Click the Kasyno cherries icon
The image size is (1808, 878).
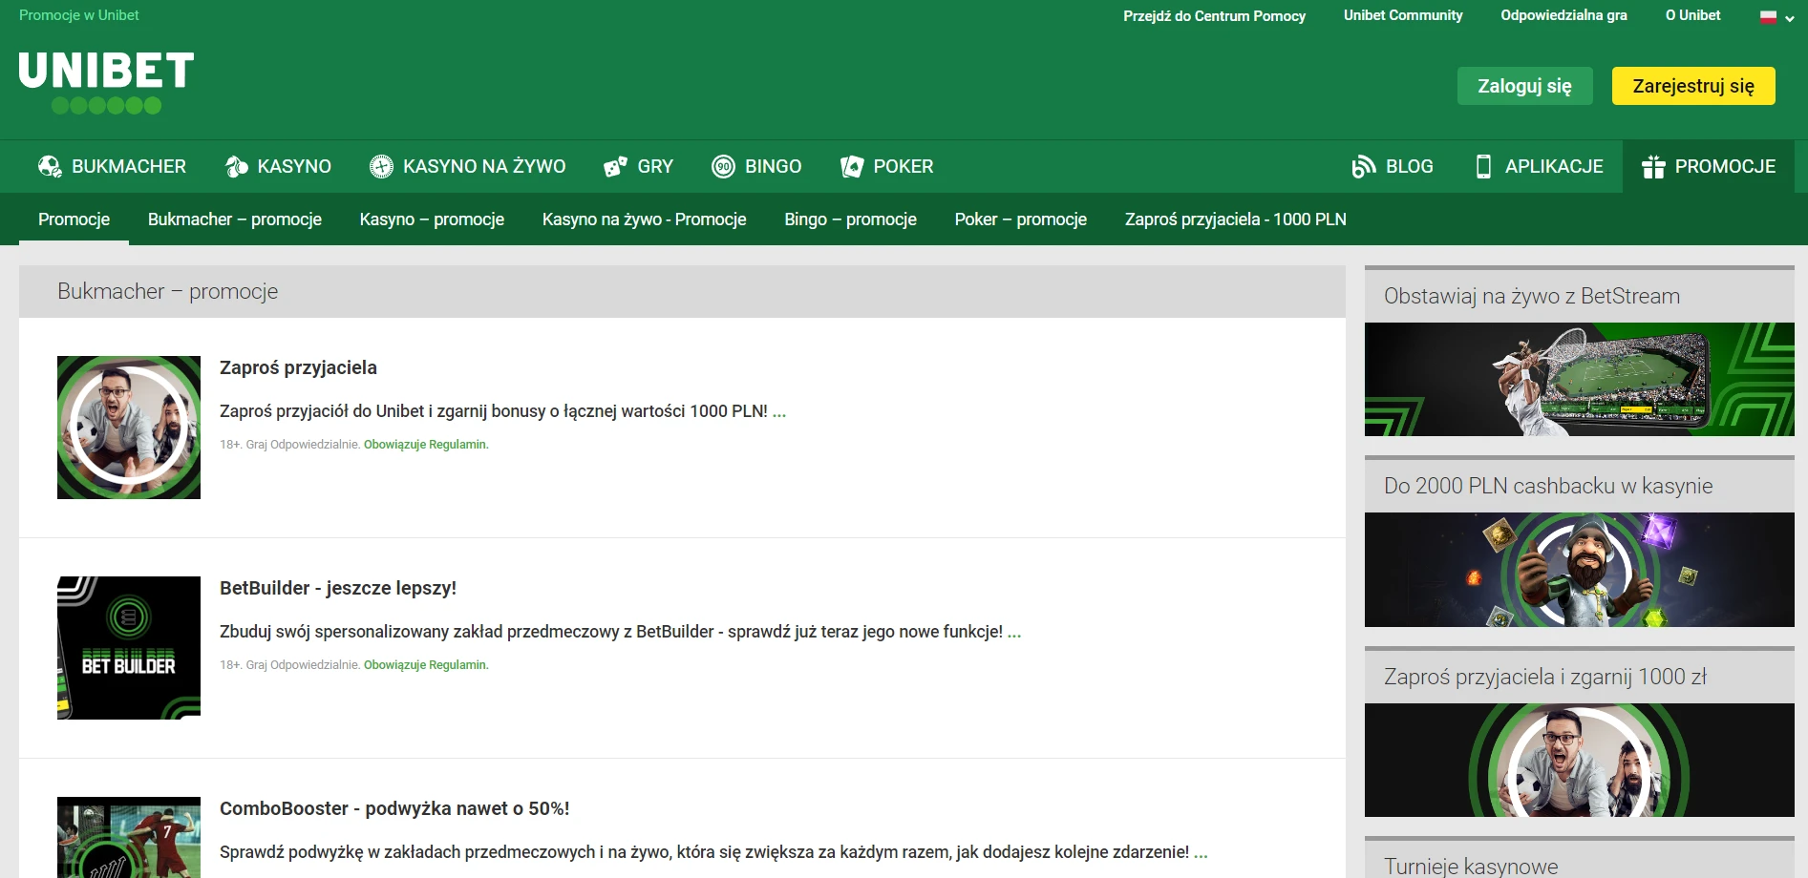coord(236,167)
